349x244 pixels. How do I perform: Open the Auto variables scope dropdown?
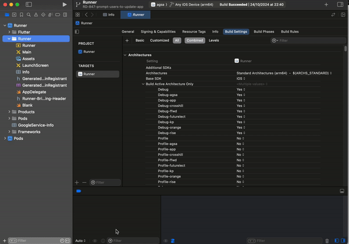pyautogui.click(x=80, y=241)
